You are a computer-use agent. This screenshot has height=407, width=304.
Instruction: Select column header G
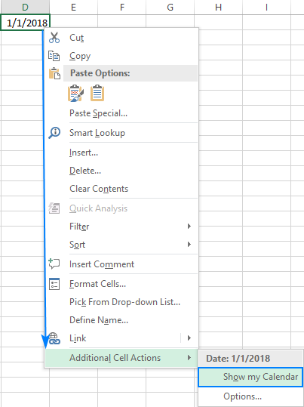(x=170, y=8)
